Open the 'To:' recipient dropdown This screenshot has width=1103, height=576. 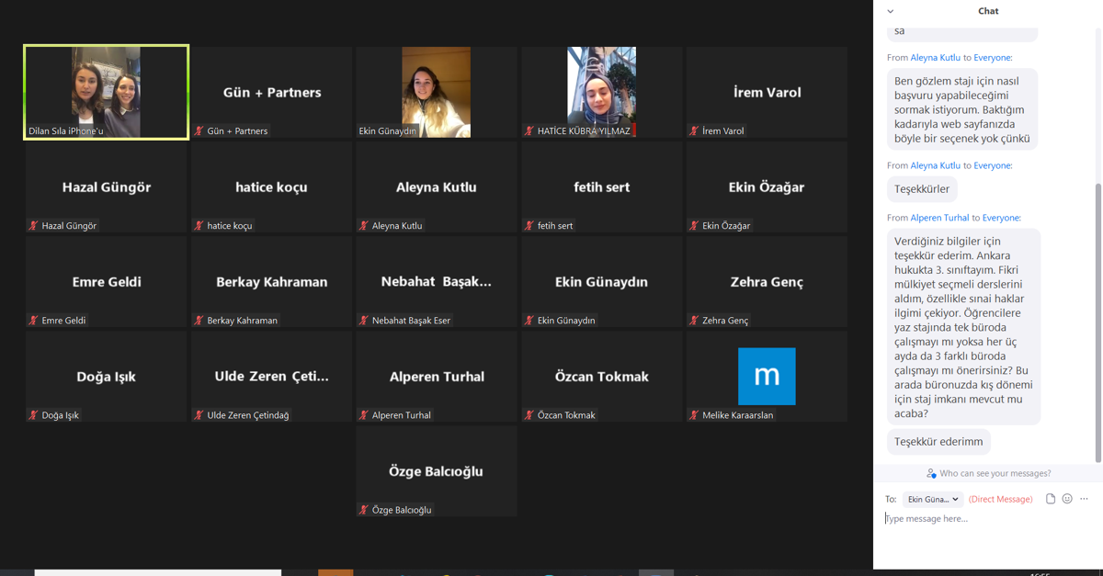point(932,499)
